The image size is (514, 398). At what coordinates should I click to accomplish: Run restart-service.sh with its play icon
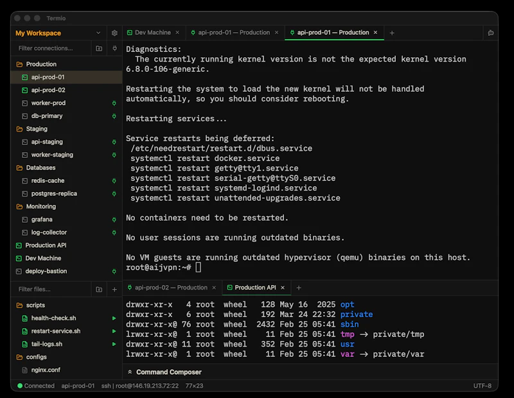(114, 331)
